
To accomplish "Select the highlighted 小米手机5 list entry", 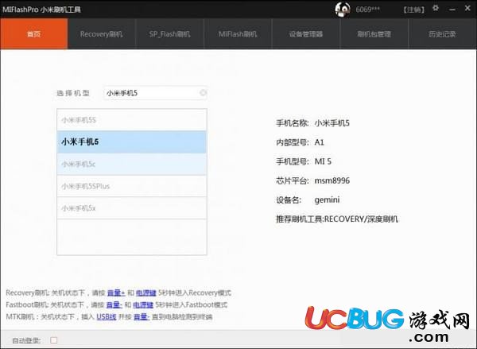I will 132,142.
